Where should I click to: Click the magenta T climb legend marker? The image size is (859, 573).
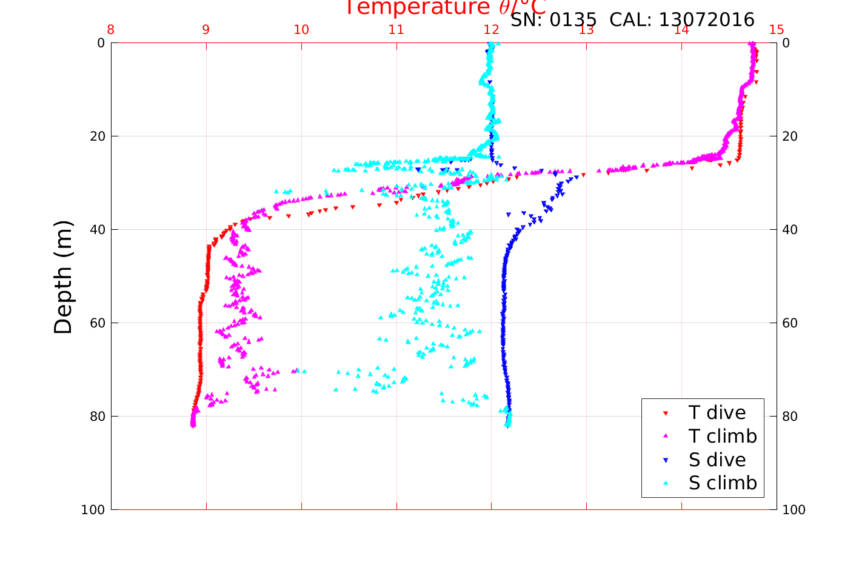coord(665,437)
